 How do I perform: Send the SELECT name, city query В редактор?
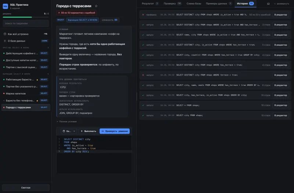280,35
